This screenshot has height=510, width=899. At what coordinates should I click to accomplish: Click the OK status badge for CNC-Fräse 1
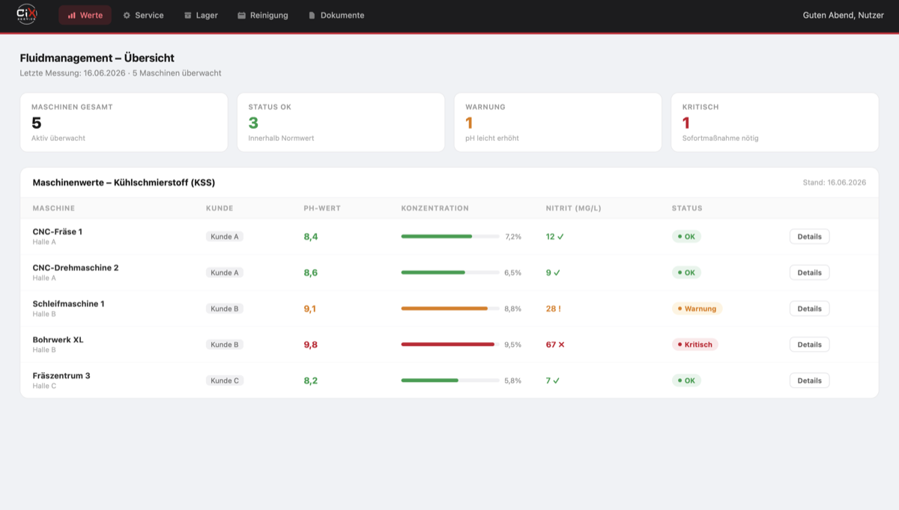(x=686, y=237)
